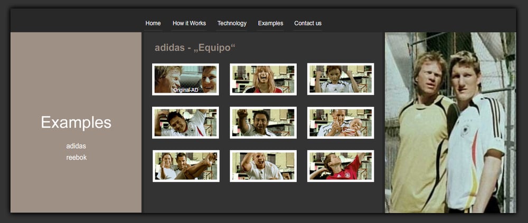The image size is (528, 223).
Task: Select the Examples nav item
Action: tap(270, 23)
